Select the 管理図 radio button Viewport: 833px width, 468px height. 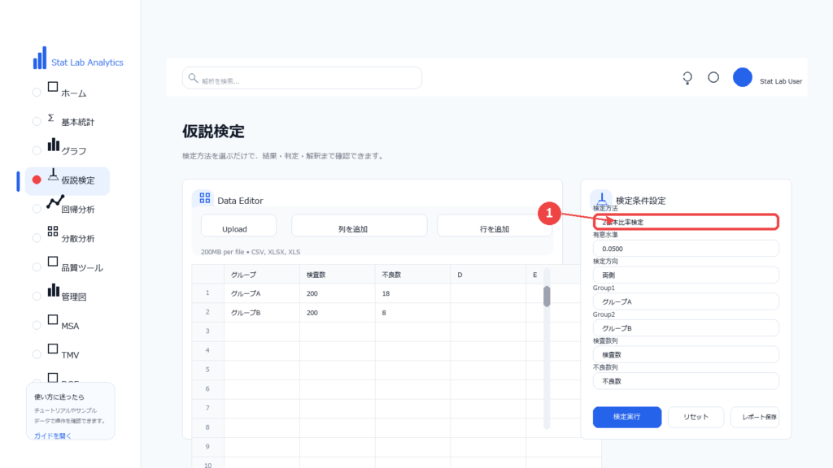pos(37,297)
